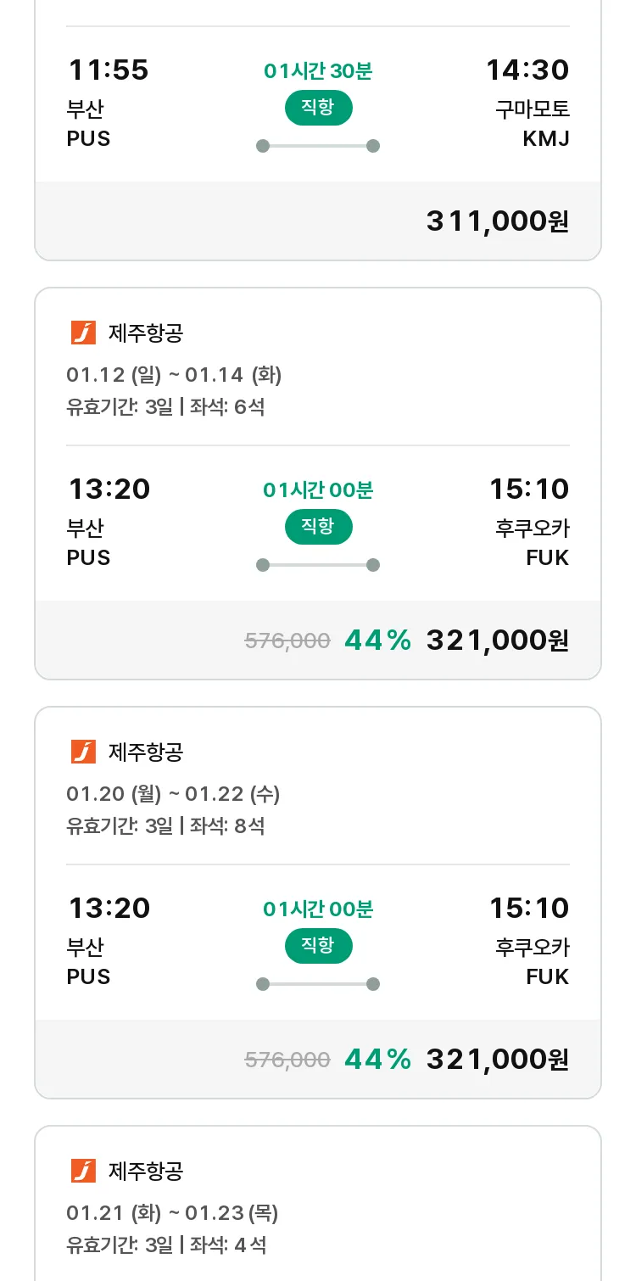Open 01.21 (화) ~ 01.23 (목) date range
The image size is (636, 1281).
coord(172,1212)
